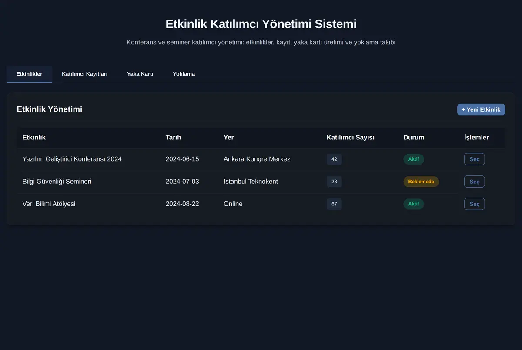This screenshot has height=350, width=522.
Task: Open the Yaka Kartı tab
Action: [140, 74]
